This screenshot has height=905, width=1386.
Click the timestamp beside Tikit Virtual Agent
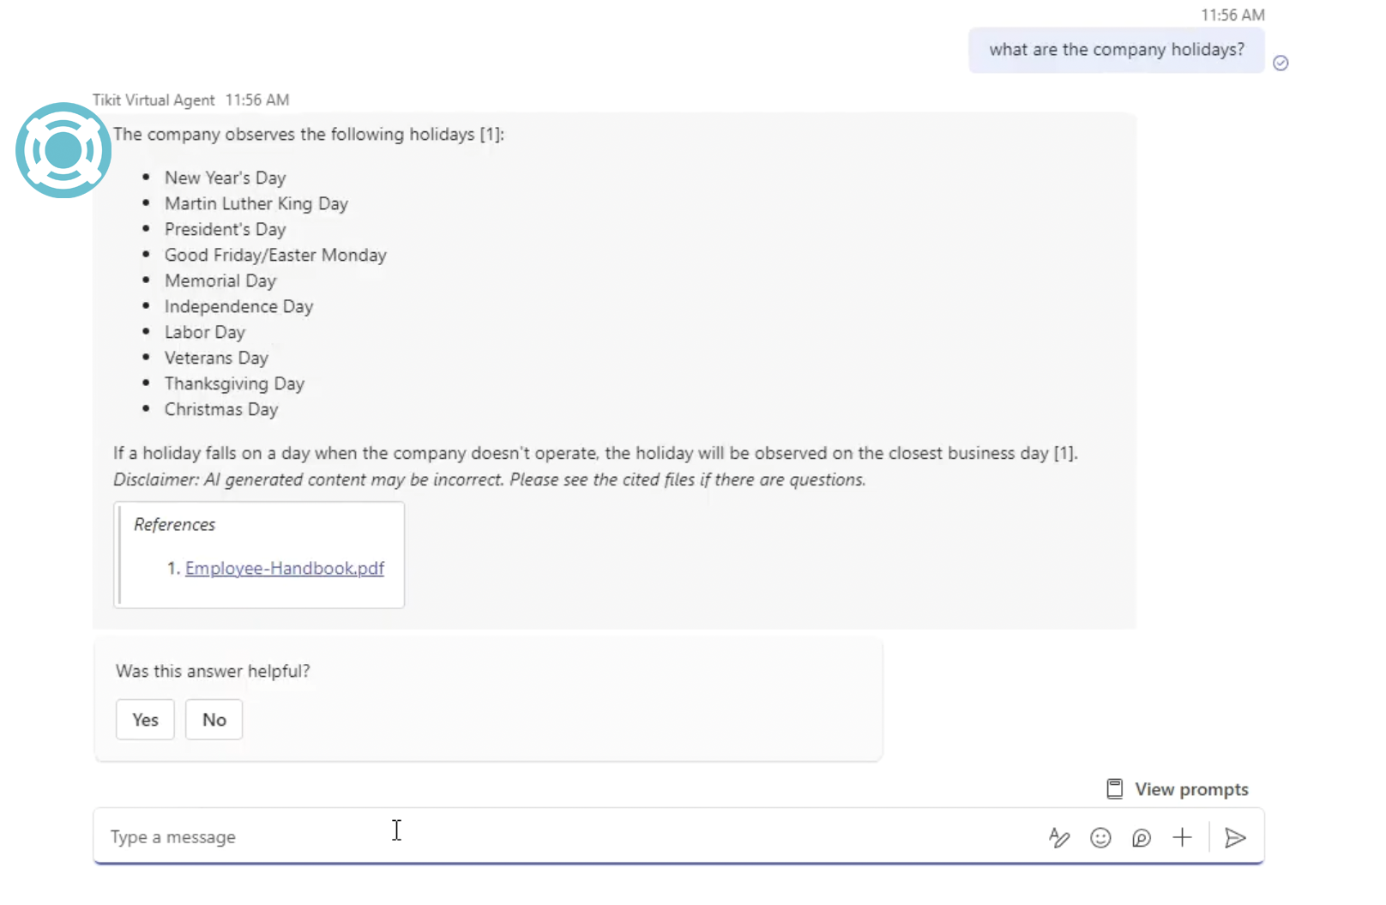click(x=257, y=100)
